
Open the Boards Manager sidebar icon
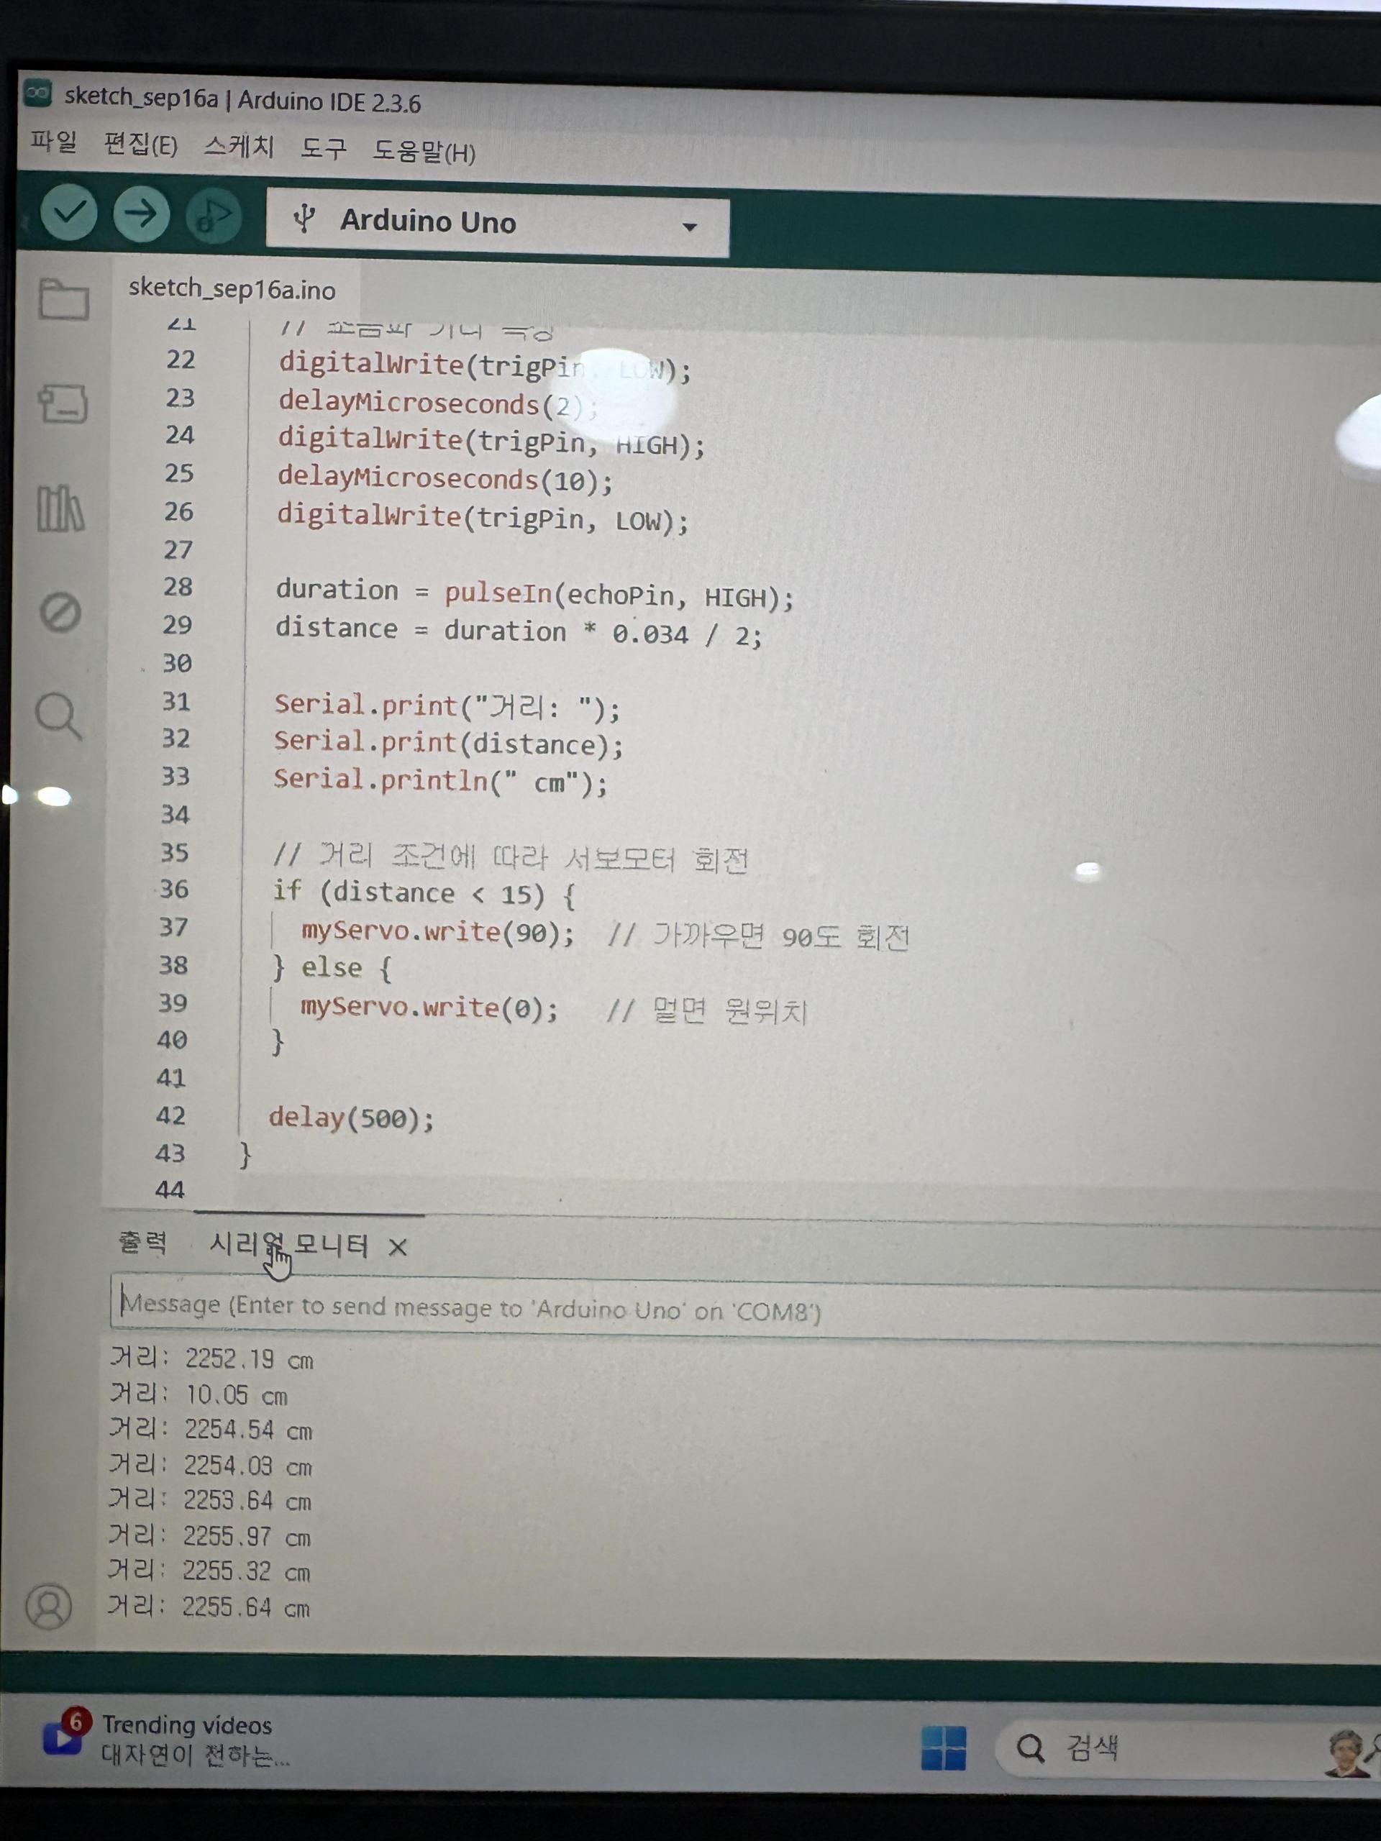pos(63,403)
